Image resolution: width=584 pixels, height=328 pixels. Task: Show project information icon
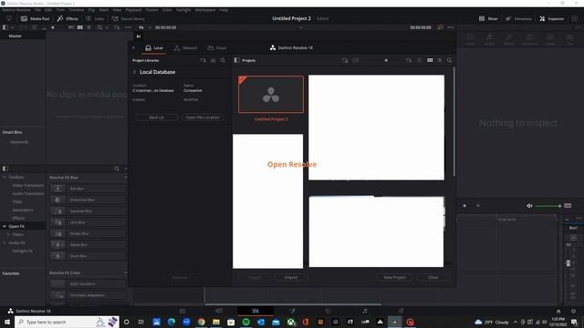420,60
